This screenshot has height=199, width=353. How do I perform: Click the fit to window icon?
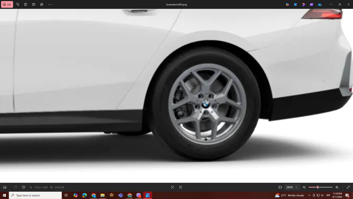tap(280, 187)
